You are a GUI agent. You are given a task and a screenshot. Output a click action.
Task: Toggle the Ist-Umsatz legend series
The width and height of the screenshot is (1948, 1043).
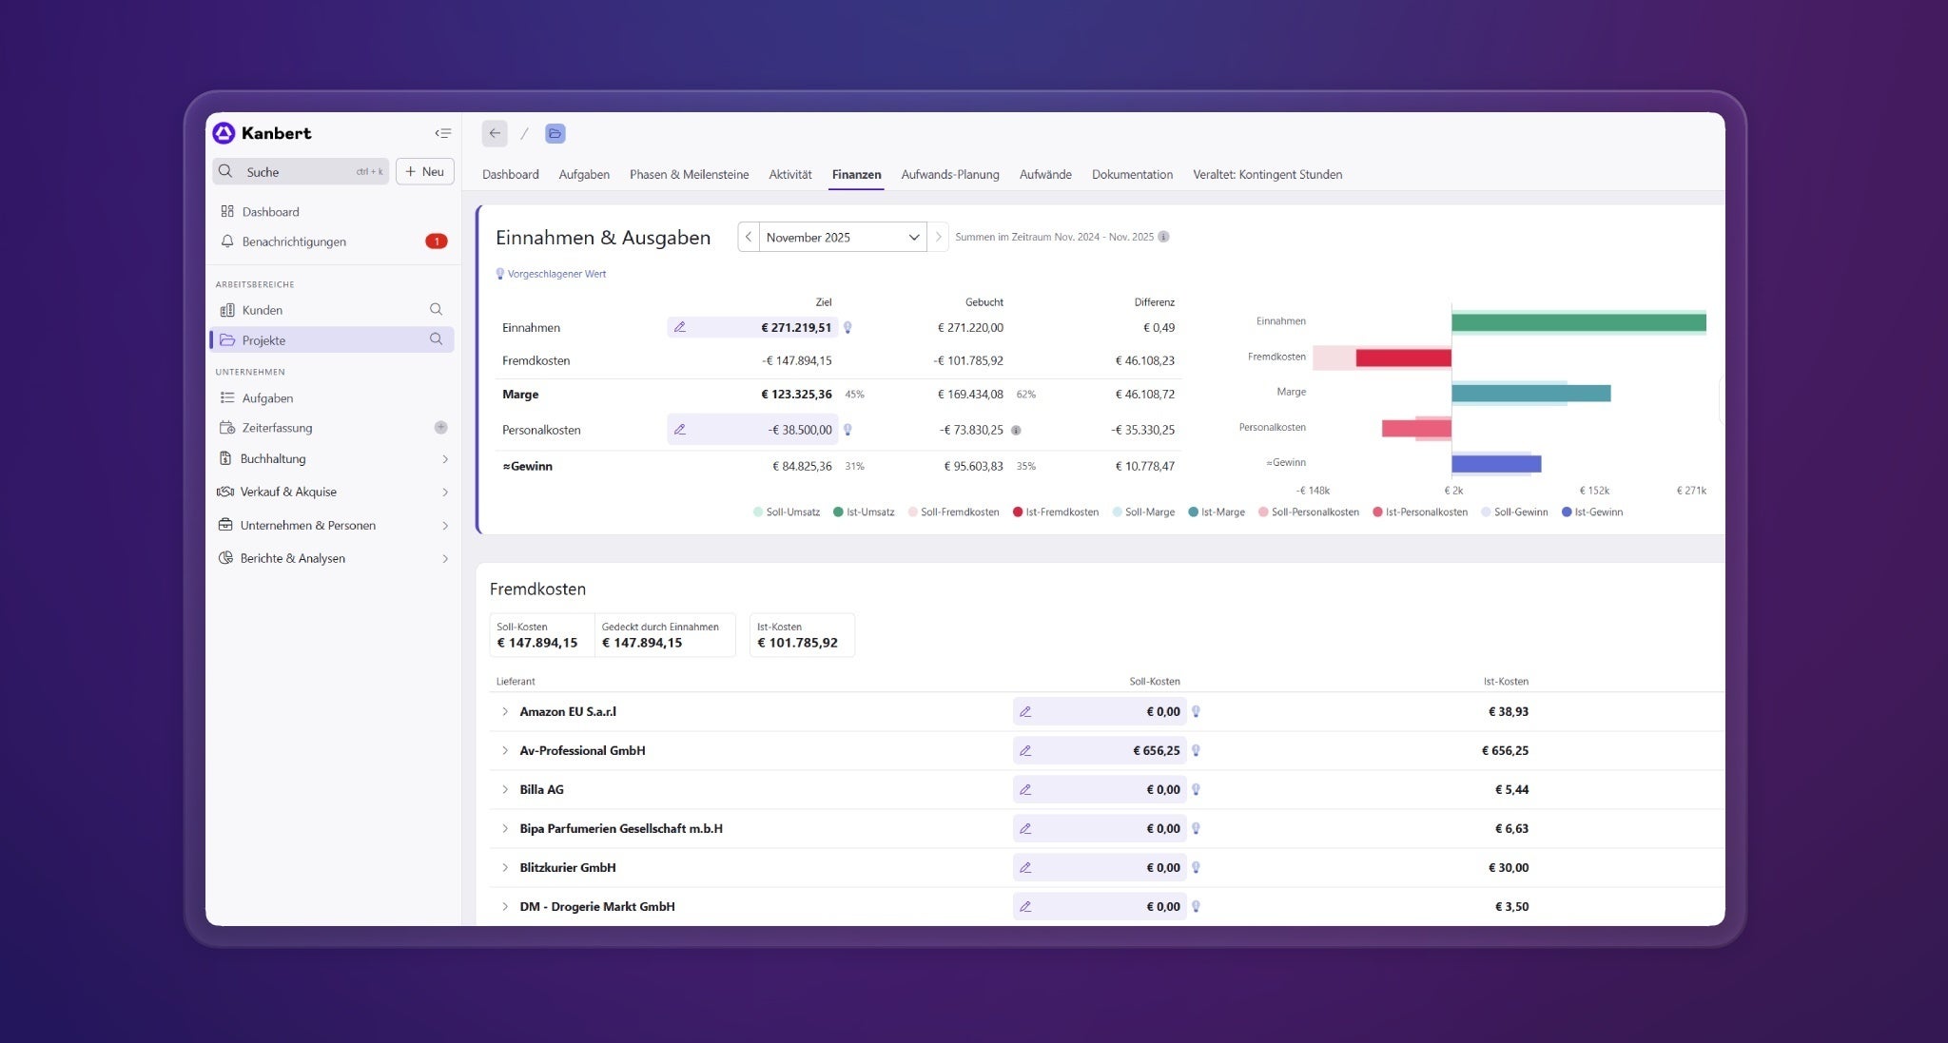863,512
